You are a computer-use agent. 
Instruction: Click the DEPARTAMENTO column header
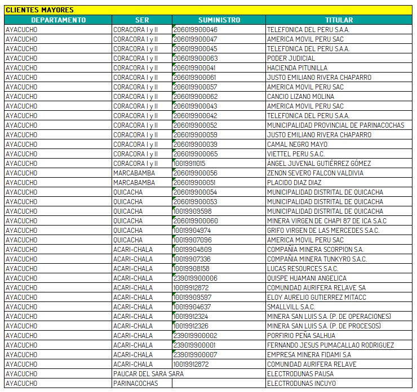tap(58, 20)
